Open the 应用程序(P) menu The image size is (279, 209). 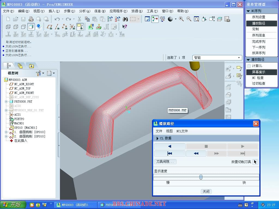[119, 11]
